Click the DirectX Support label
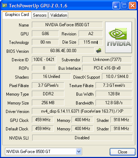138x158 pixels. pos(87,77)
